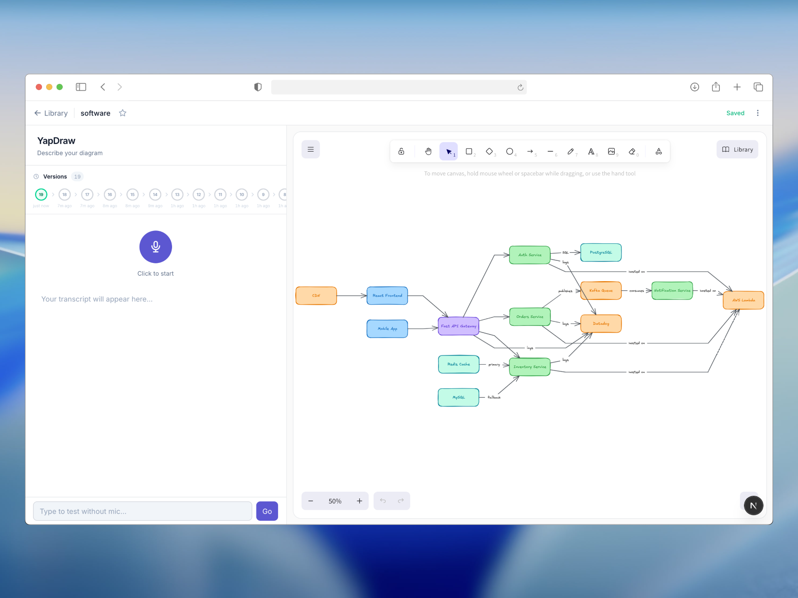Select the Ellipse shape tool

click(x=510, y=151)
